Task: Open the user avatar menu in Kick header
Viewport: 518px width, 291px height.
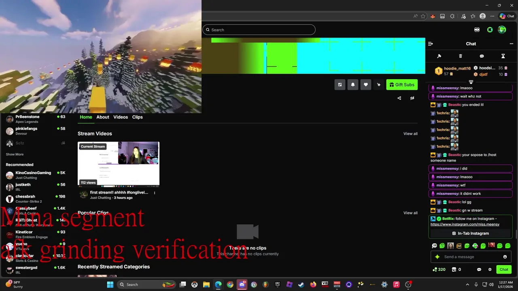Action: [x=502, y=30]
